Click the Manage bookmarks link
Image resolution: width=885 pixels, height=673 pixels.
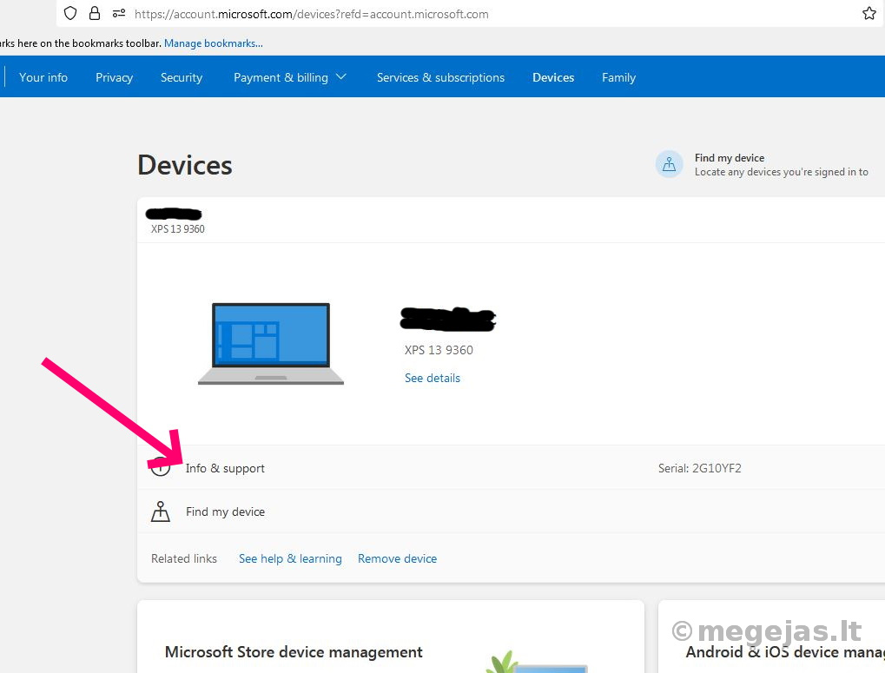pos(214,43)
